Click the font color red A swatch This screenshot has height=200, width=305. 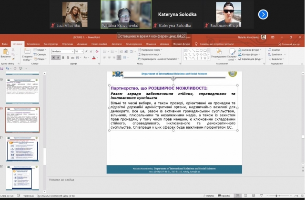(x=94, y=57)
